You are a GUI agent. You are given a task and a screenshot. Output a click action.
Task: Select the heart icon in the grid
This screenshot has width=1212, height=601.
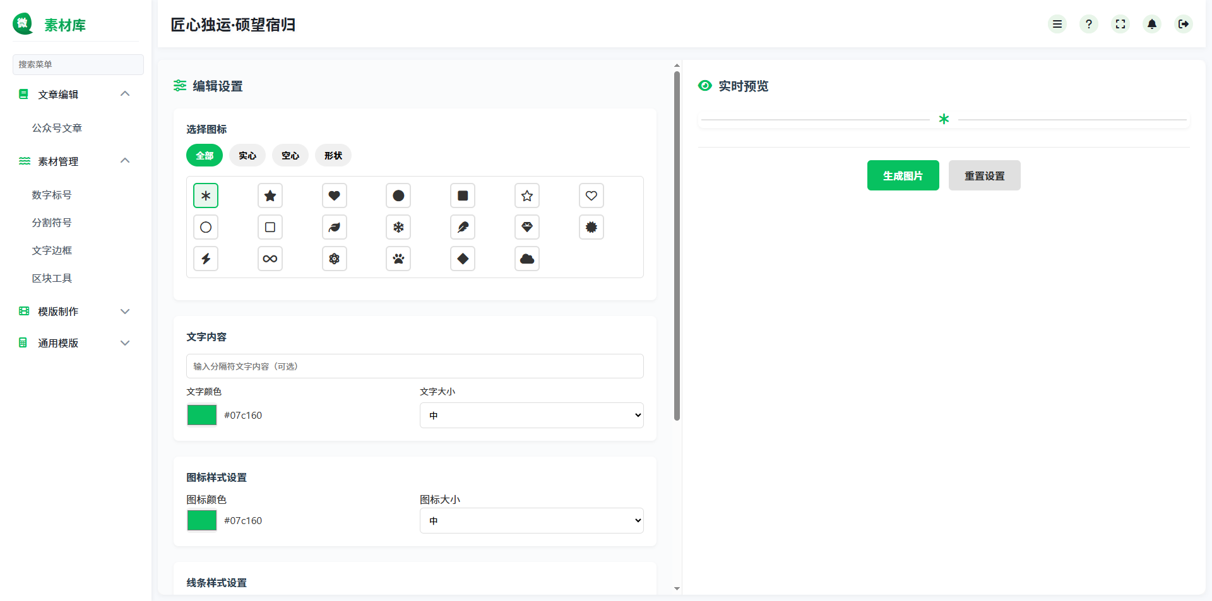334,195
